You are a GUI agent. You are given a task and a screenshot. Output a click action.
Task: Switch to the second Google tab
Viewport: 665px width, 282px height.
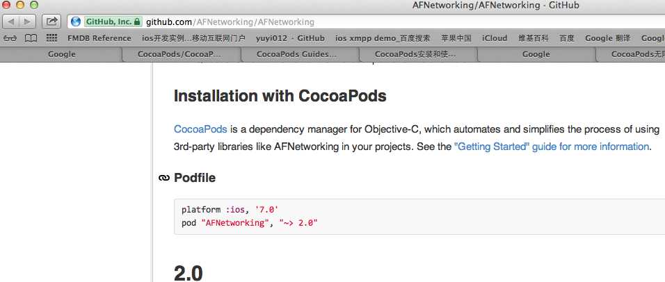point(536,54)
